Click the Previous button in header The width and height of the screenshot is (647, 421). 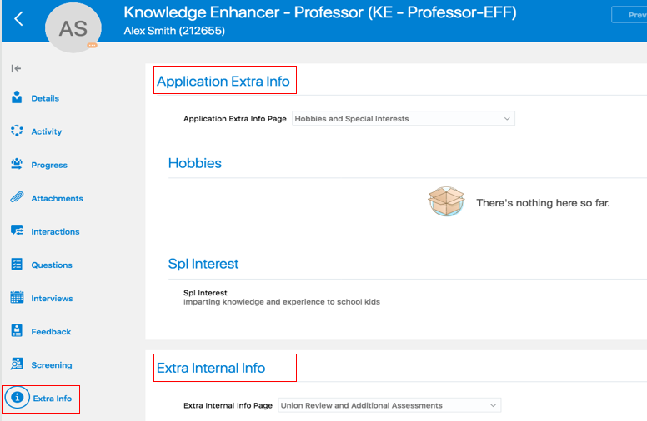tap(629, 15)
